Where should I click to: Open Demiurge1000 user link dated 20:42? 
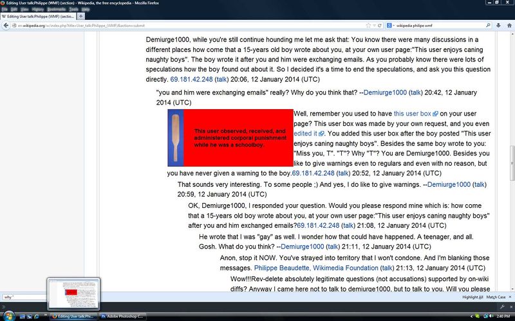tap(385, 92)
